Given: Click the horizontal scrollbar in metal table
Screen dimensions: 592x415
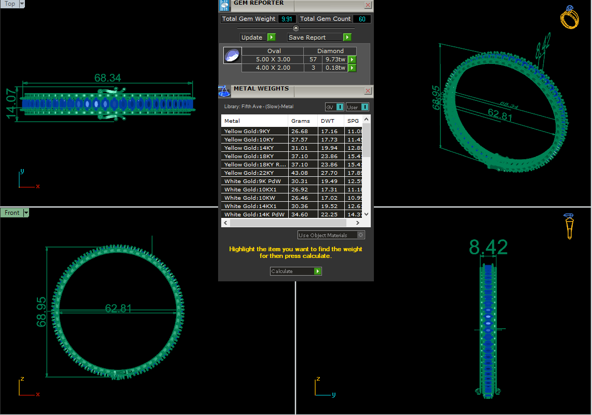Looking at the screenshot, I should (x=292, y=223).
